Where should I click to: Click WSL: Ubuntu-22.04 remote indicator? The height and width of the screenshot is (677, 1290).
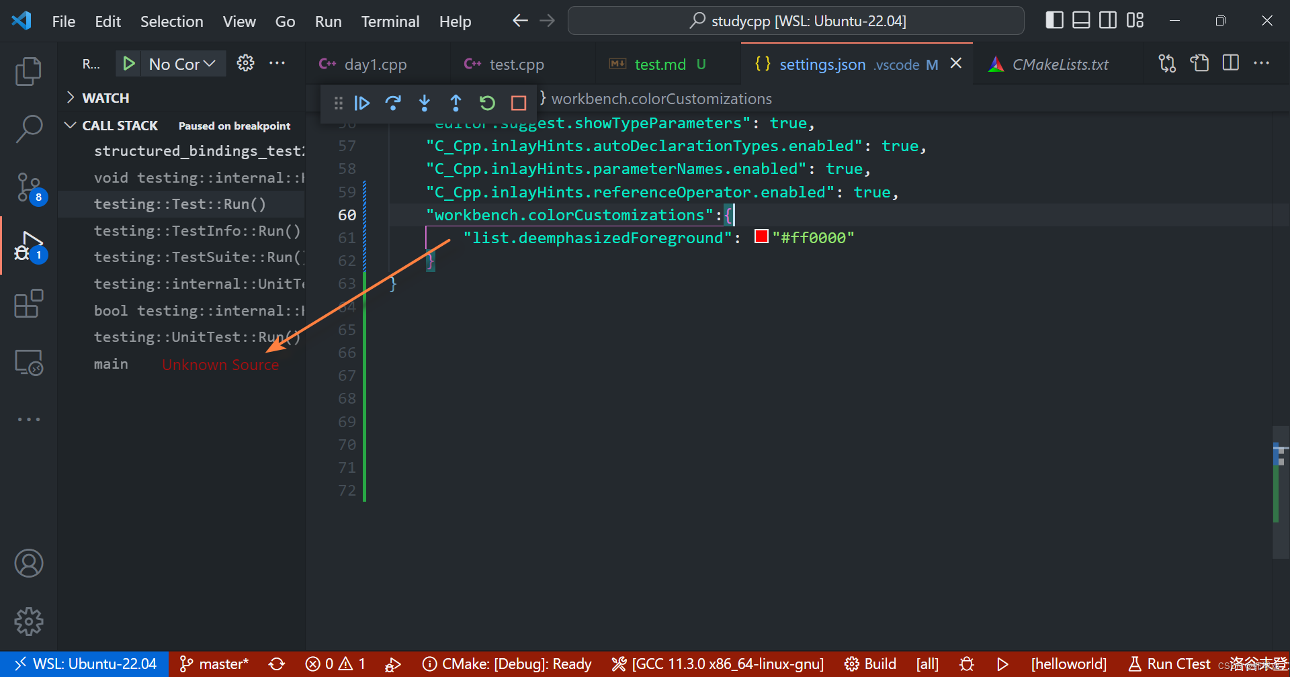[85, 664]
